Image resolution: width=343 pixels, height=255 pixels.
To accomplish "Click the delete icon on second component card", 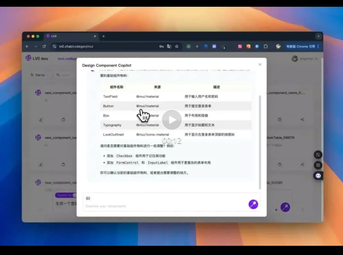I will click(x=63, y=164).
